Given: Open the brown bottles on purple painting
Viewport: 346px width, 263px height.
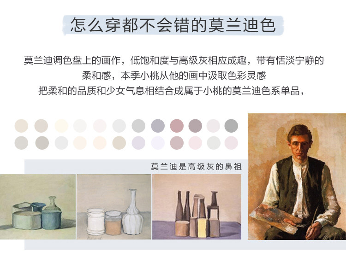Looking at the screenshot, I should point(197,207).
